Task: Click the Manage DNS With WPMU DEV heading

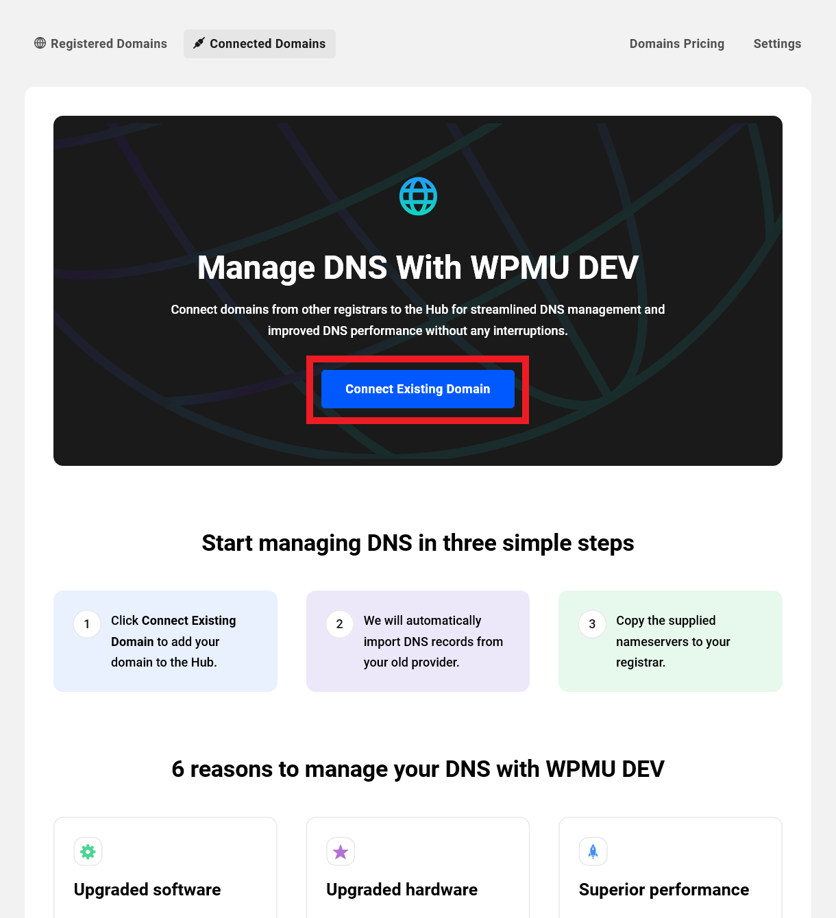Action: pyautogui.click(x=418, y=267)
